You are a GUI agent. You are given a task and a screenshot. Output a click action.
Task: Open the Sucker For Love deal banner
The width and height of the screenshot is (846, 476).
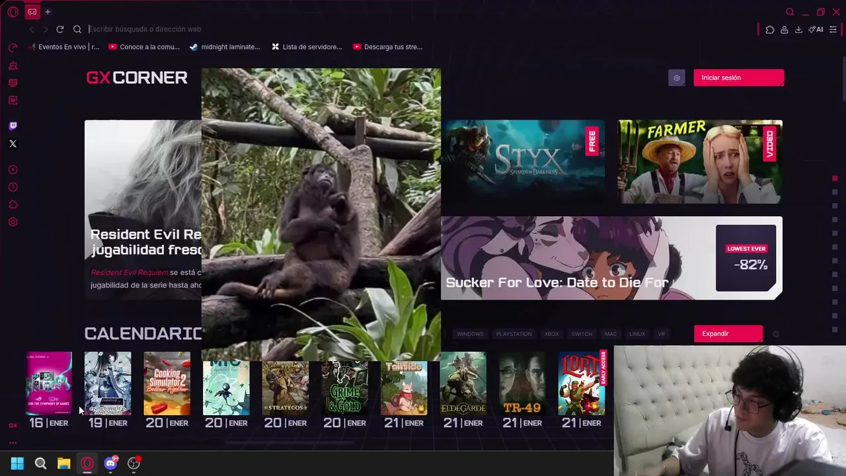[x=611, y=258]
